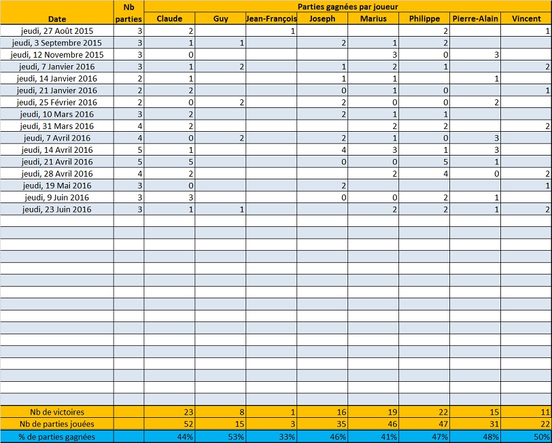Select Pierre-Alain's 48% win rate cell
Viewport: 552px width, 443px height.
pos(475,437)
